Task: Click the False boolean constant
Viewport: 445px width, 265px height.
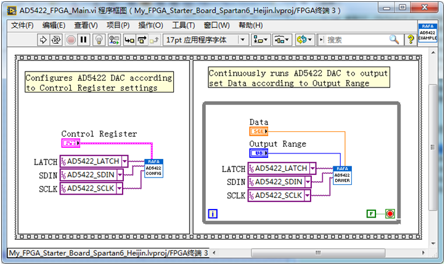Action: coord(371,214)
